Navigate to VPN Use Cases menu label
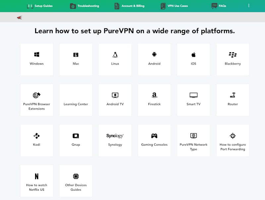 [x=178, y=6]
